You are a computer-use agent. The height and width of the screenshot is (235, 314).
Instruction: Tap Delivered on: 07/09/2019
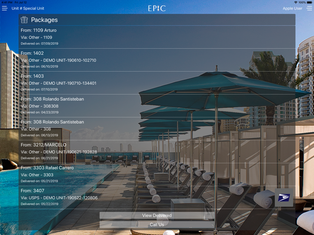point(39,43)
